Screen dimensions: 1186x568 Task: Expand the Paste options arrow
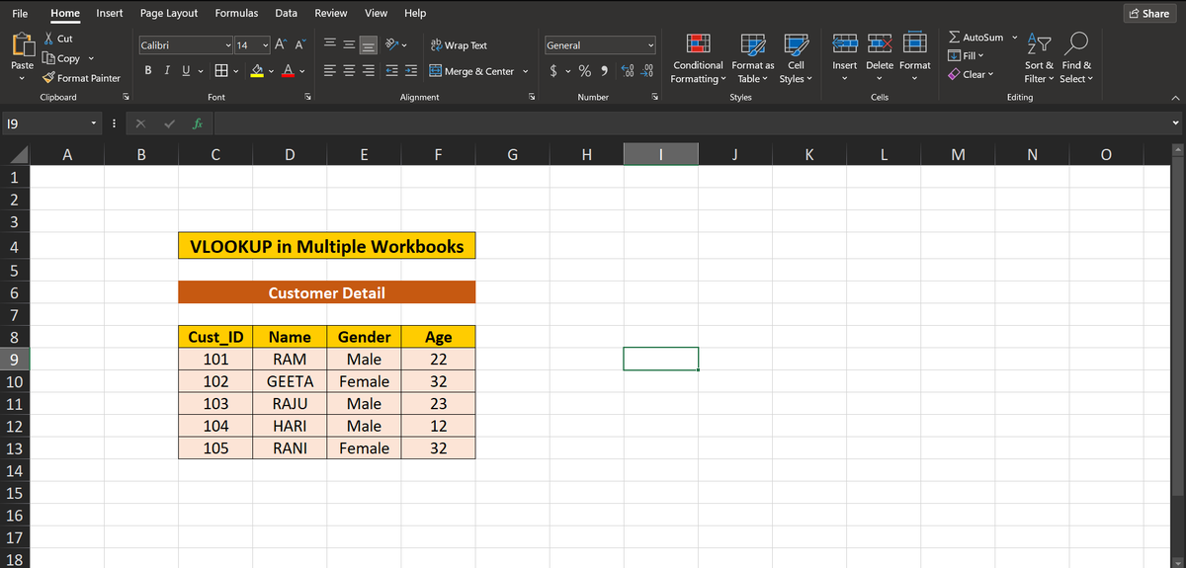click(22, 80)
